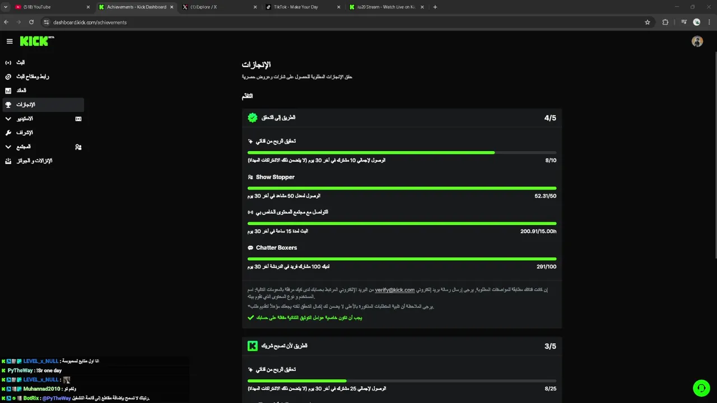
Task: Select the trophy Achievements sidebar item
Action: 25,105
